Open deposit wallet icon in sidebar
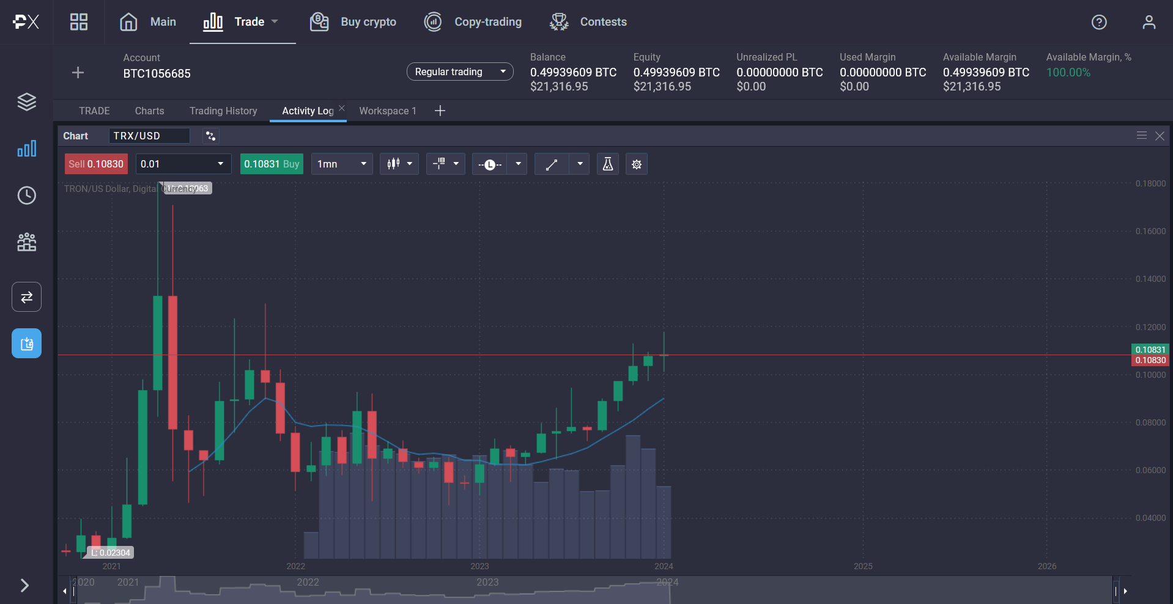1173x604 pixels. click(26, 344)
